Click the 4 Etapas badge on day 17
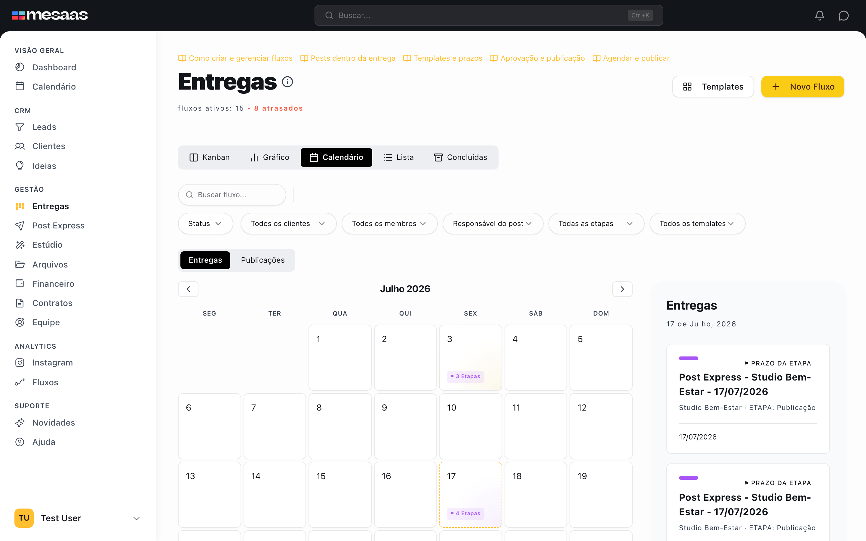The image size is (866, 541). tap(465, 513)
